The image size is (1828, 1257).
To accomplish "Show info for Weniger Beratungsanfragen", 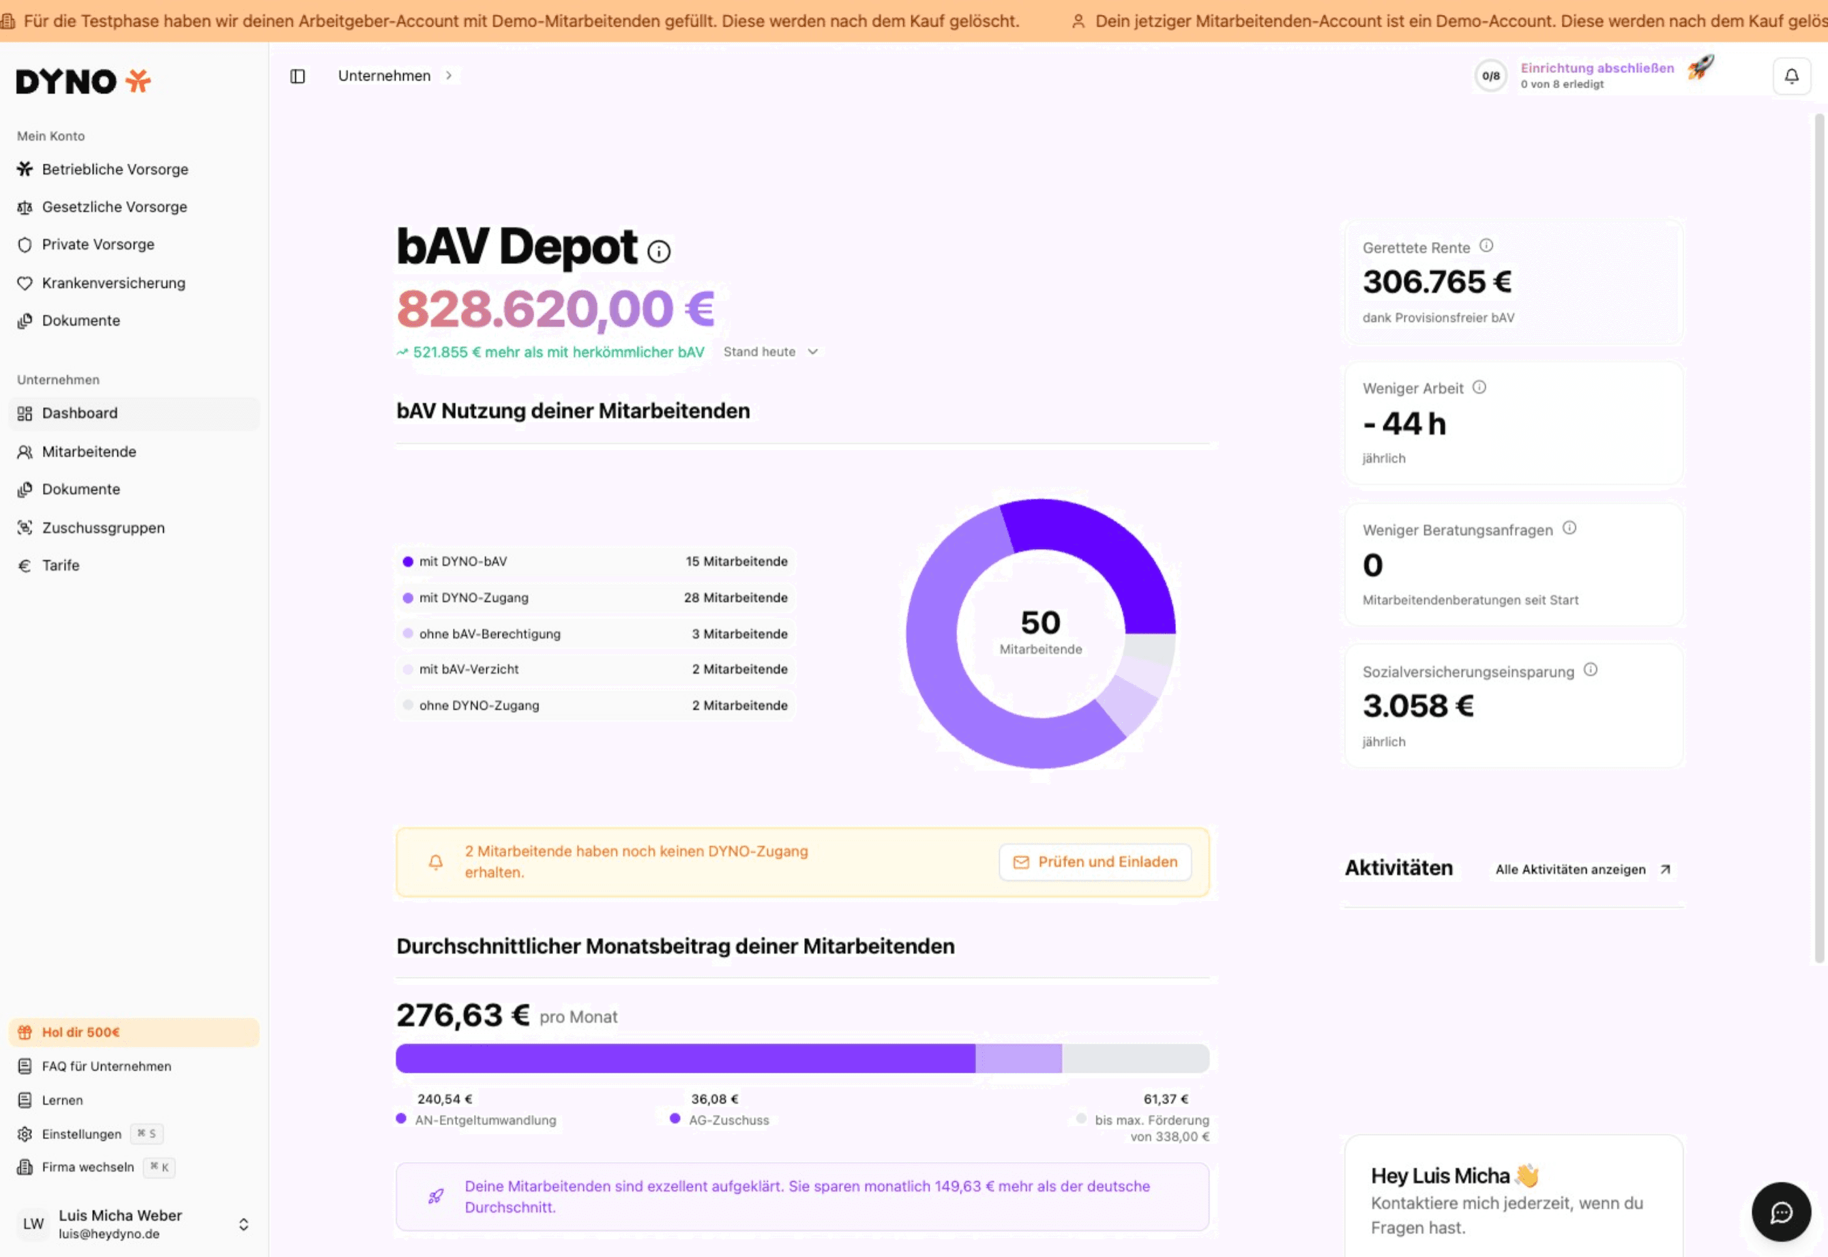I will [x=1569, y=528].
